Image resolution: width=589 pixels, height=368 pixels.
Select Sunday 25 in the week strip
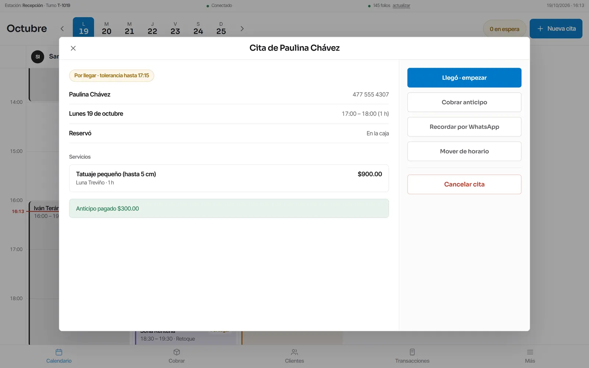[x=221, y=28]
